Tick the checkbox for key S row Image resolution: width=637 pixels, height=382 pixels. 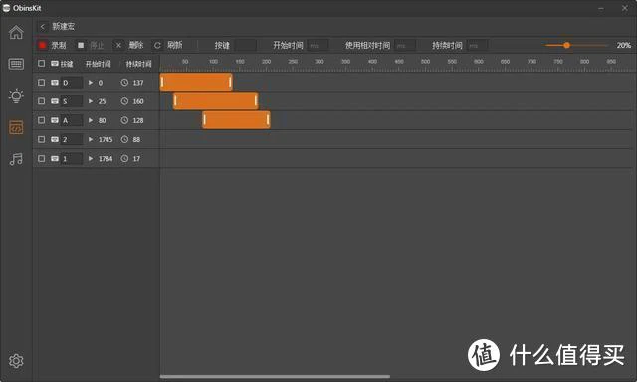coord(42,101)
